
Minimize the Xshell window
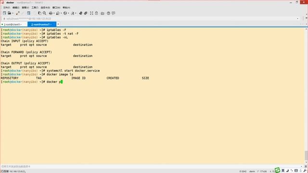[x=291, y=2]
